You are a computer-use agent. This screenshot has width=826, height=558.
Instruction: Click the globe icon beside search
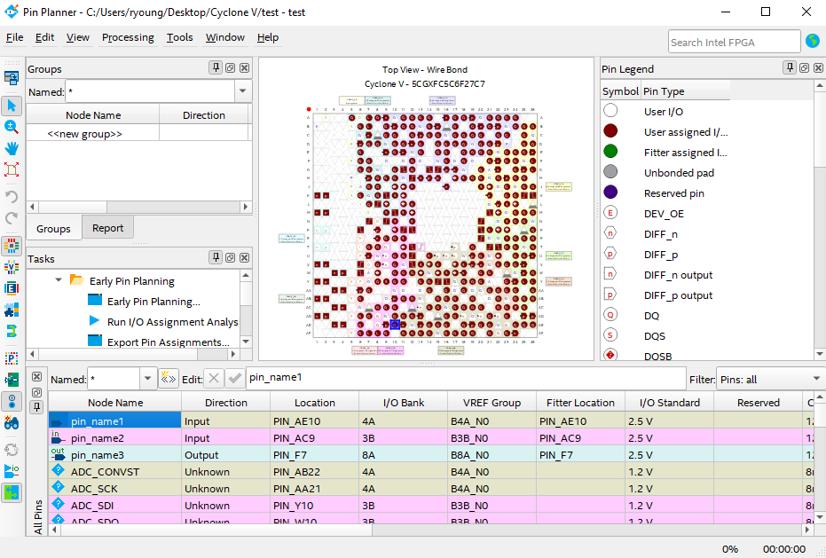point(812,41)
